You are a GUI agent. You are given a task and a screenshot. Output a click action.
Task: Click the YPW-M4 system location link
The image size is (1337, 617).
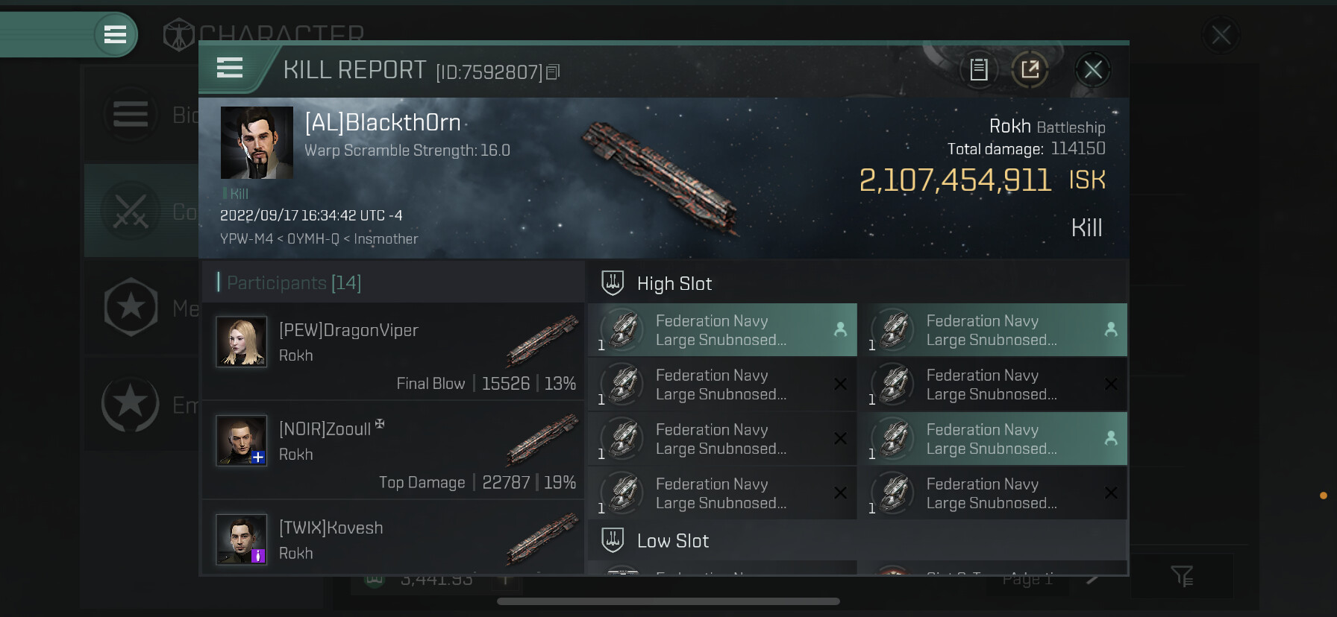[246, 239]
